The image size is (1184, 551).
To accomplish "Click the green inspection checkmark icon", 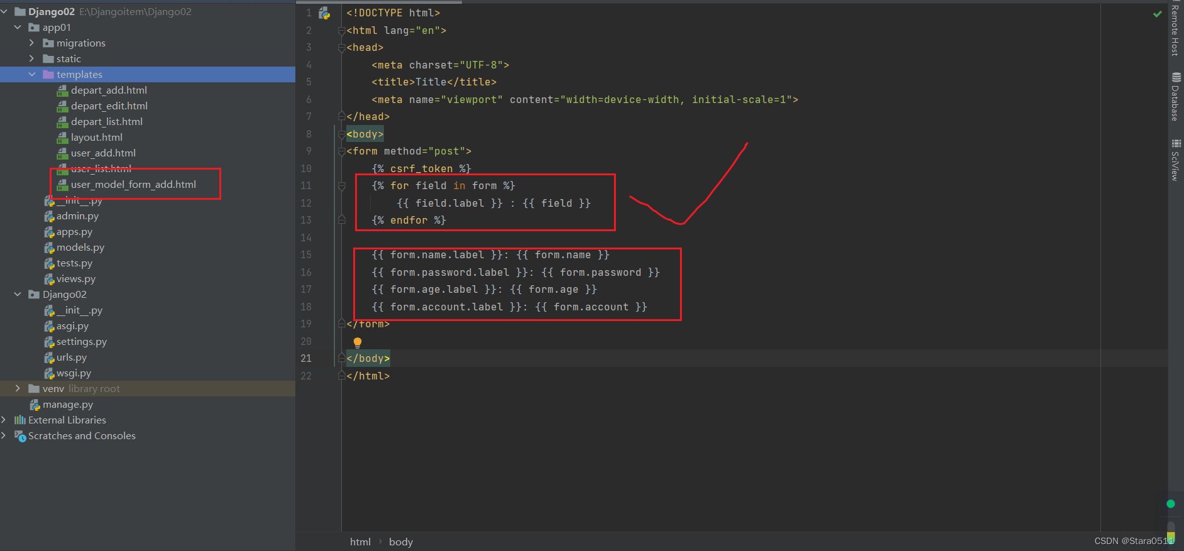I will click(x=1157, y=14).
